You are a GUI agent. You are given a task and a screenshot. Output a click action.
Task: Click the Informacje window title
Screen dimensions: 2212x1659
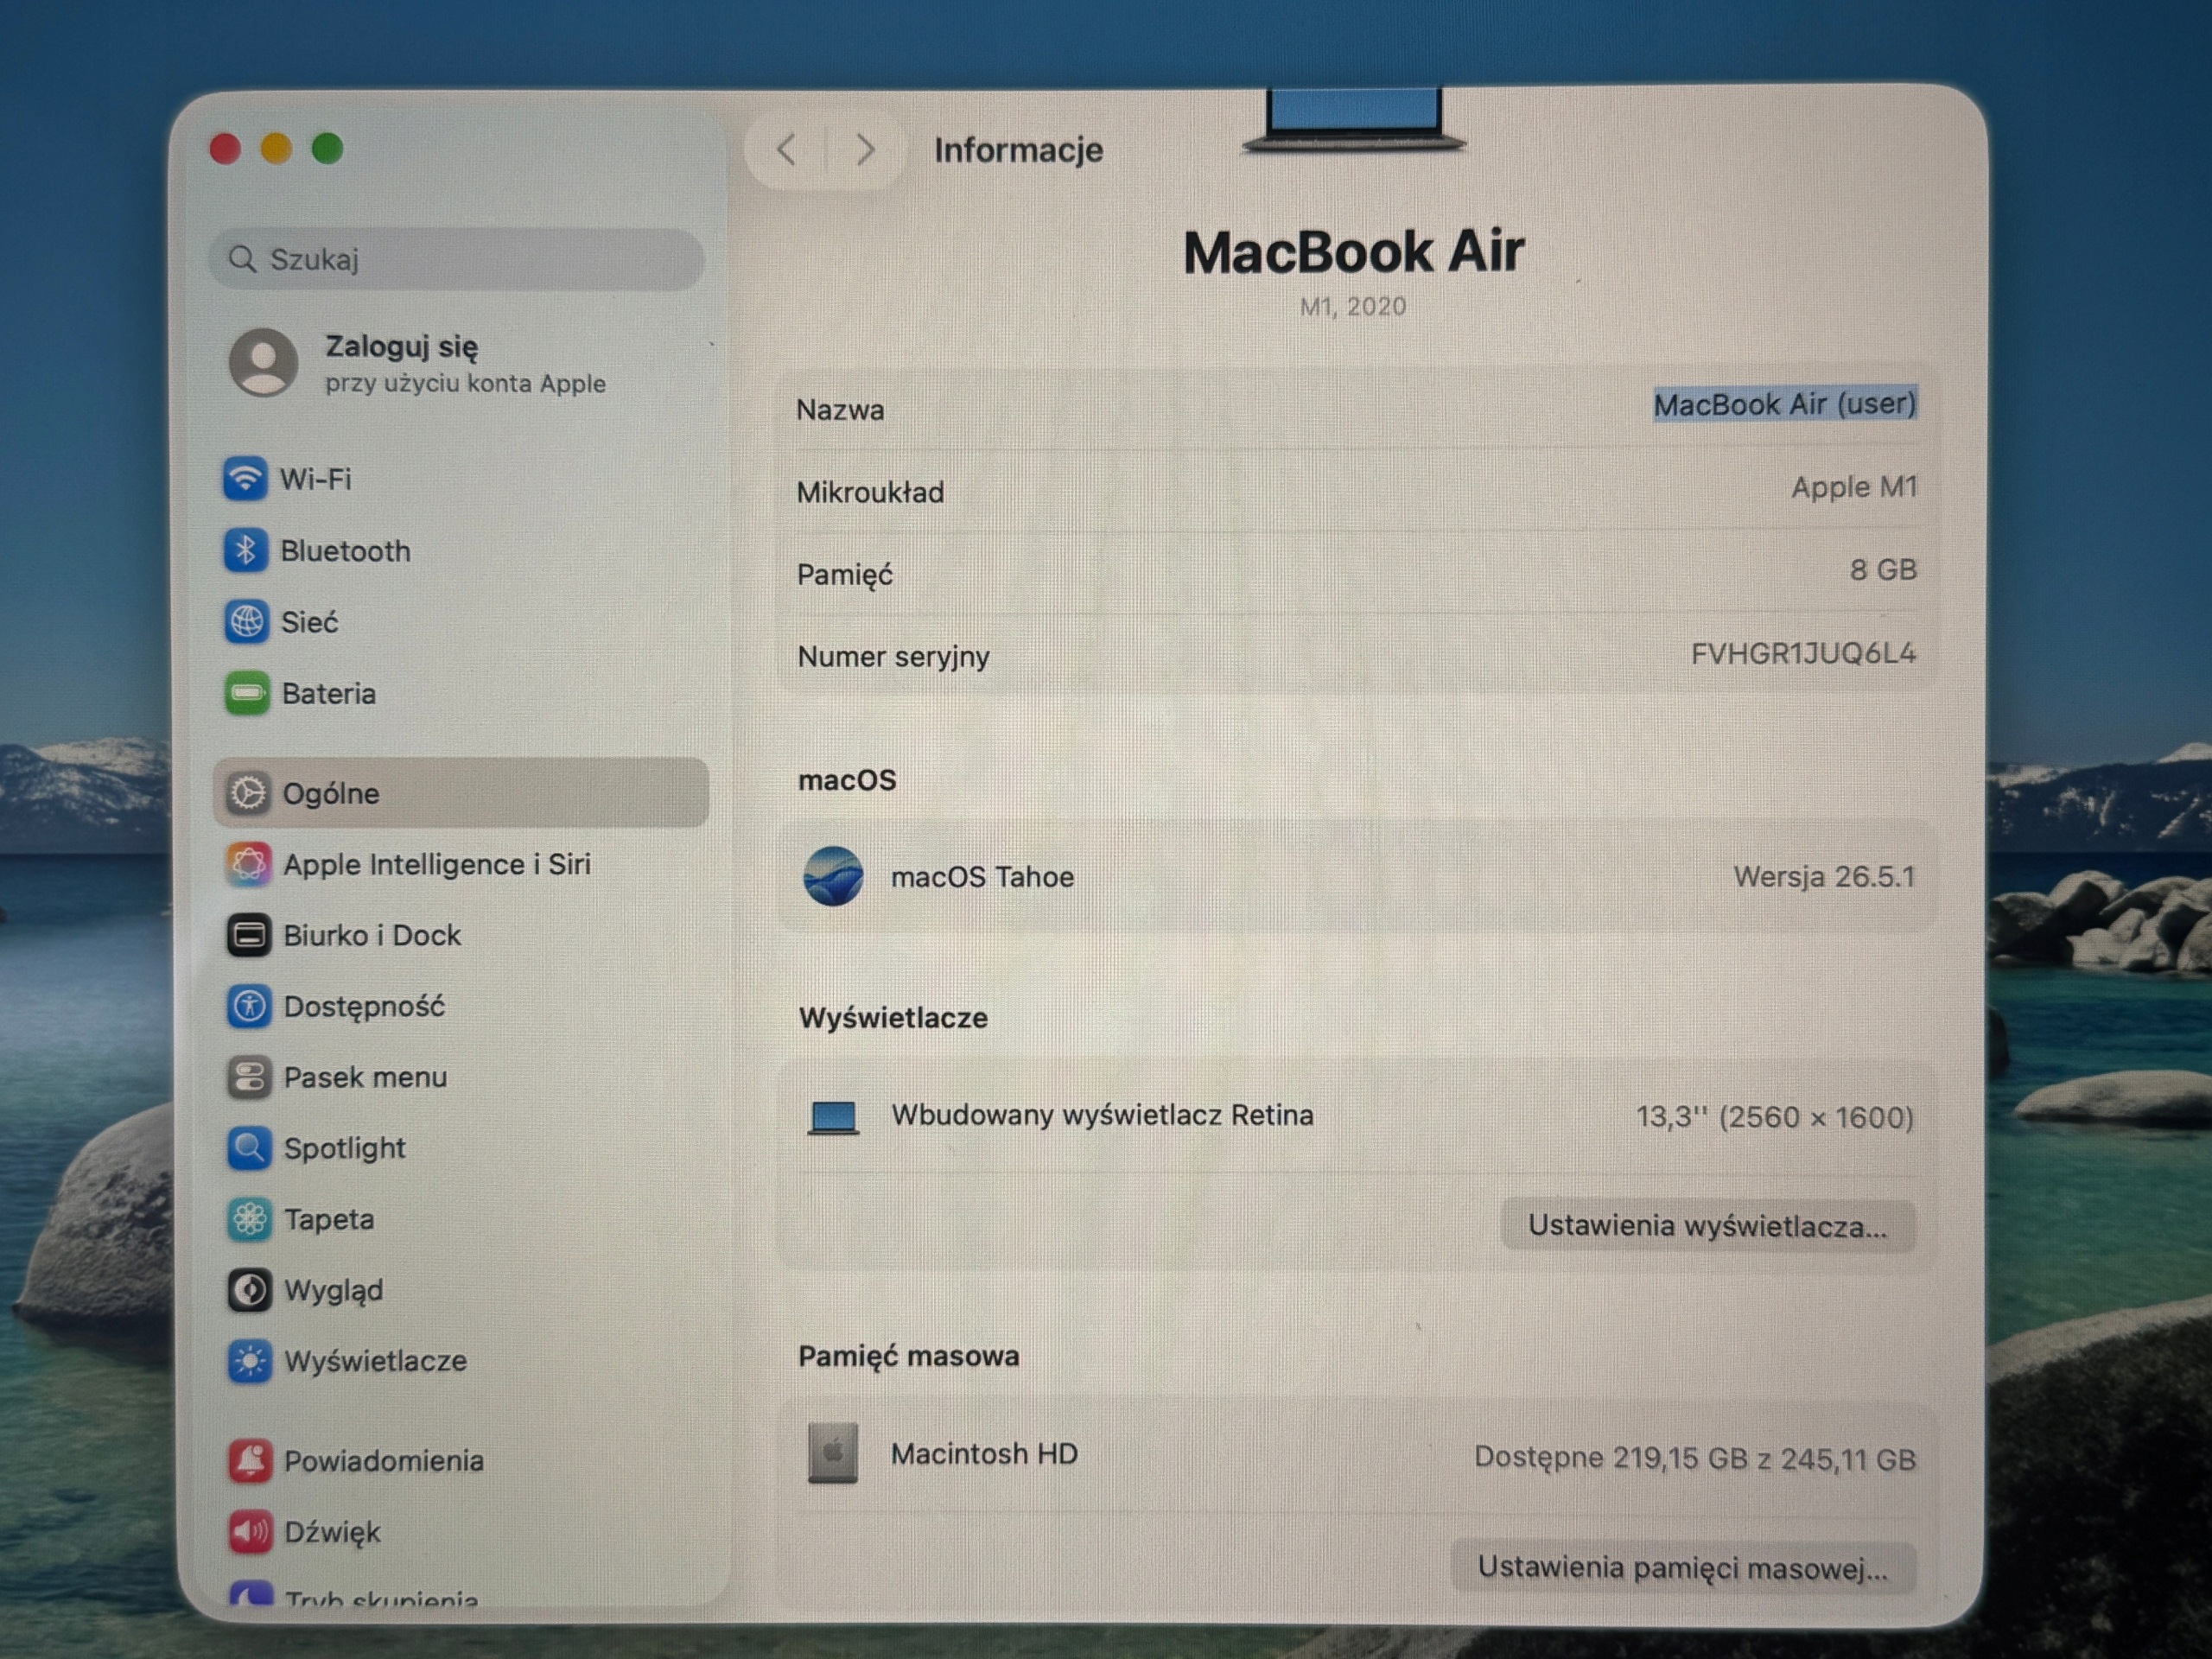click(1019, 150)
